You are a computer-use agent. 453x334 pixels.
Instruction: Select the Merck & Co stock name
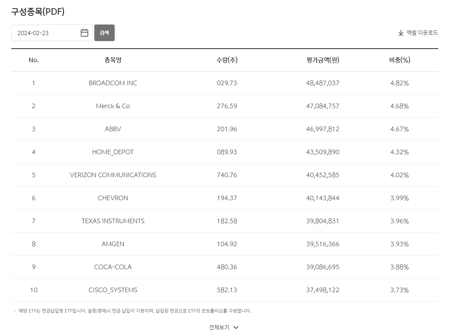click(113, 106)
